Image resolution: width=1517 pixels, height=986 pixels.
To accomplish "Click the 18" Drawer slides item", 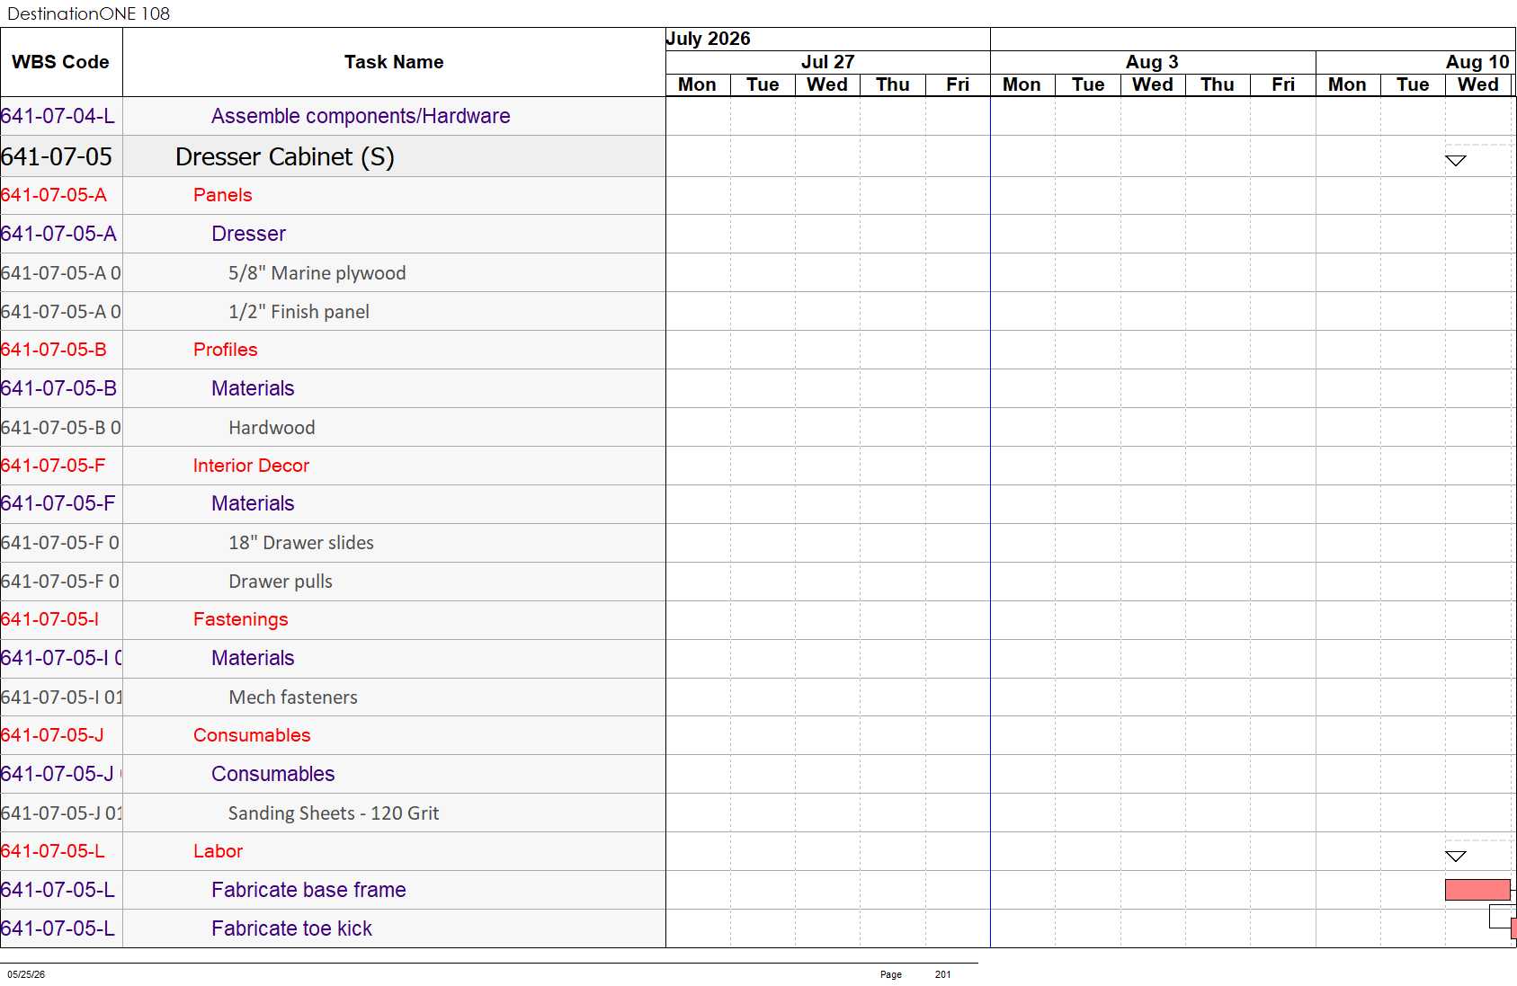I will click(x=300, y=542).
